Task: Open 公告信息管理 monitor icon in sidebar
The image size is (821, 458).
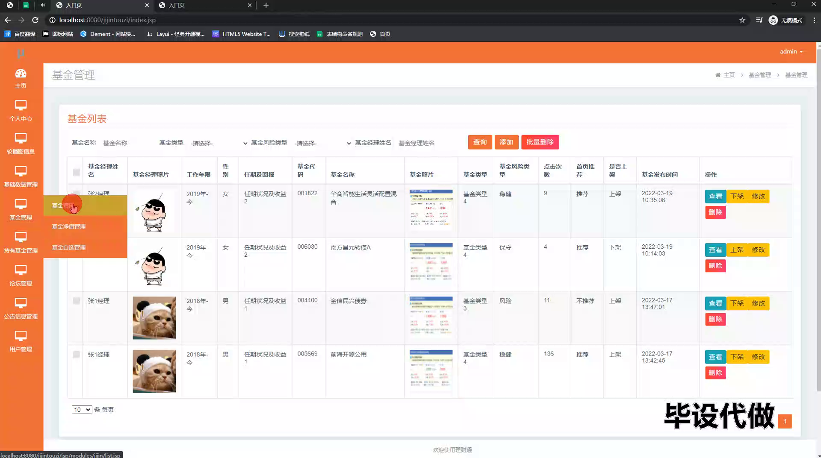Action: [21, 303]
